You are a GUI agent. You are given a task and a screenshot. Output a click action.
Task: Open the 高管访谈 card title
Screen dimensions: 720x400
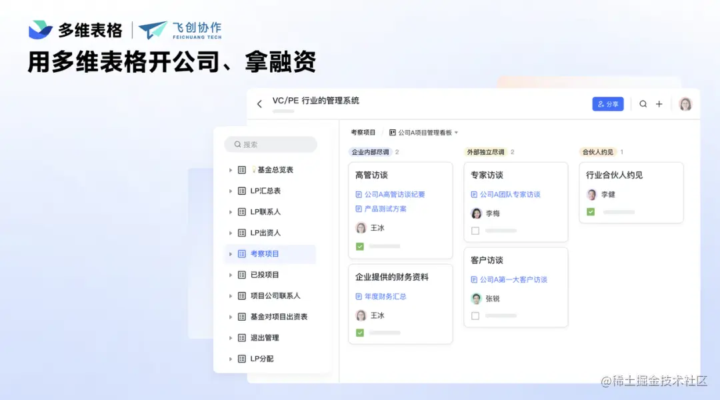(x=371, y=175)
